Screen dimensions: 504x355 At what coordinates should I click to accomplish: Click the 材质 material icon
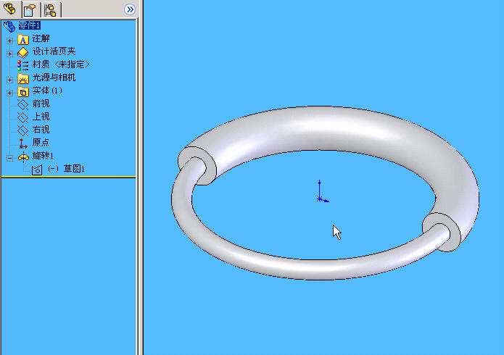click(x=22, y=65)
